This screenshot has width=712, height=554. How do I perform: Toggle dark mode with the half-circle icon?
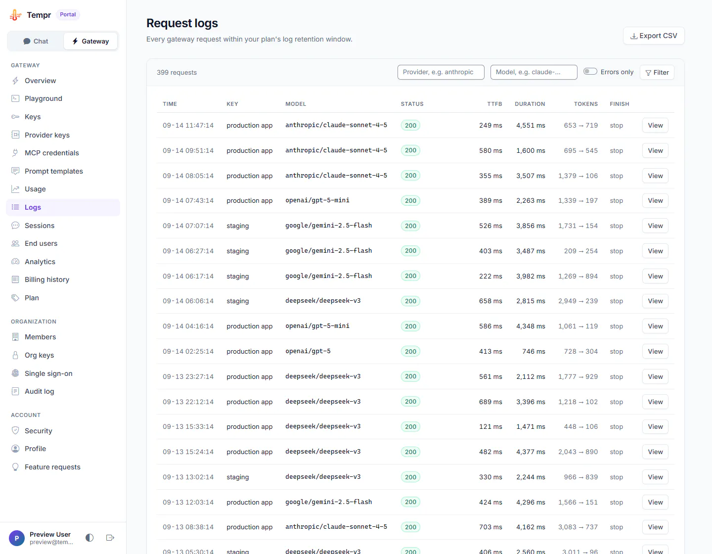point(89,538)
